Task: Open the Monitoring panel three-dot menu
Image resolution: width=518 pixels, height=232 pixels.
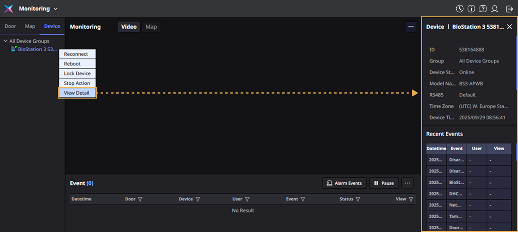Action: click(x=411, y=27)
